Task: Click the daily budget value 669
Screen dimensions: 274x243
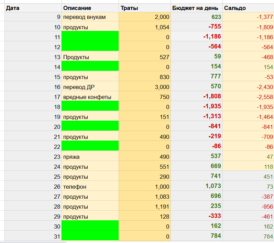Action: click(197, 166)
